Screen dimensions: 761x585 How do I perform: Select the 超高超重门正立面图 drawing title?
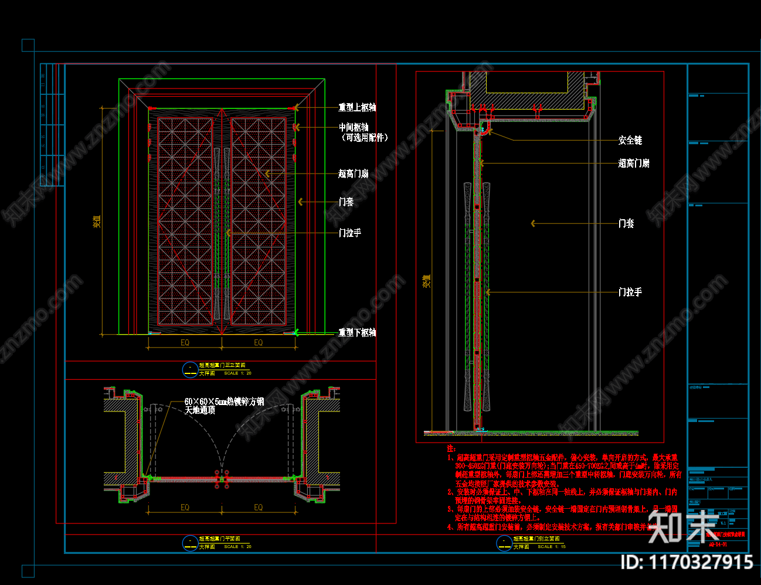(x=222, y=365)
